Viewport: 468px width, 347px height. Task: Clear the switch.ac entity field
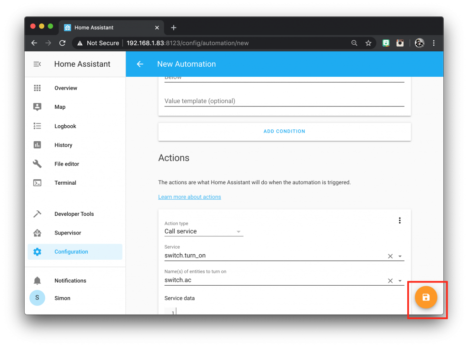tap(390, 280)
